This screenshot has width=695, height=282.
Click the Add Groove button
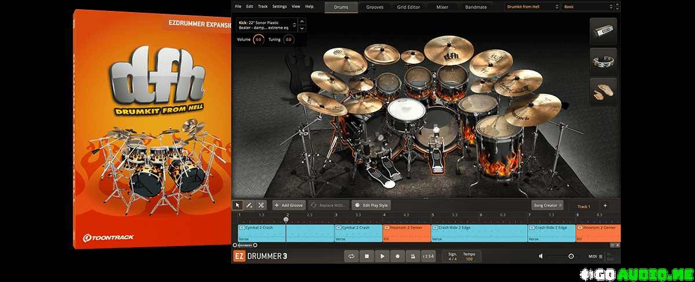point(288,205)
